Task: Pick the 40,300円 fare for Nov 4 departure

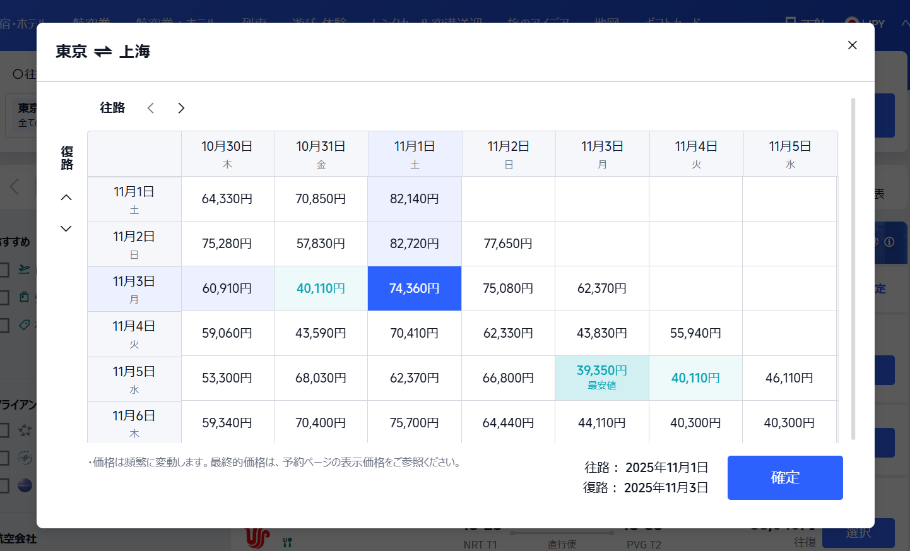Action: coord(695,423)
